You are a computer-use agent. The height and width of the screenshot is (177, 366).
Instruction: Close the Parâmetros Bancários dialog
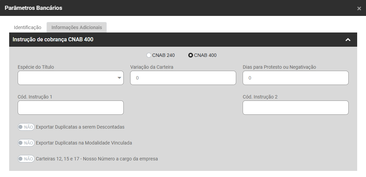click(x=359, y=8)
